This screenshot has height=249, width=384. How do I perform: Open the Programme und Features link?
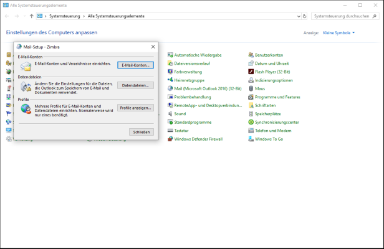pos(277,97)
